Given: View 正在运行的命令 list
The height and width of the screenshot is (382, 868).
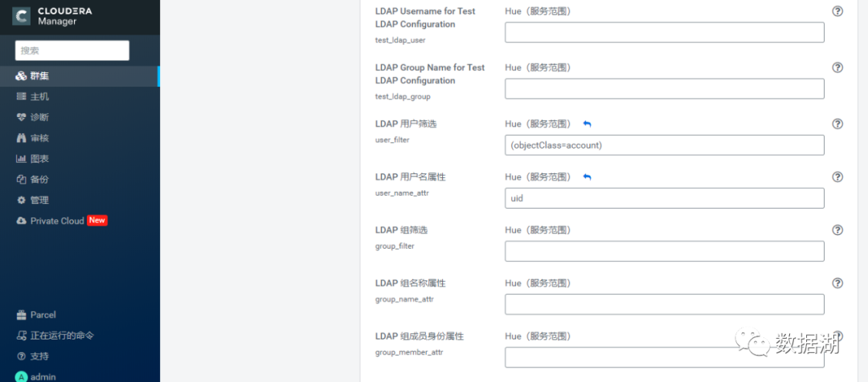Looking at the screenshot, I should [x=62, y=335].
